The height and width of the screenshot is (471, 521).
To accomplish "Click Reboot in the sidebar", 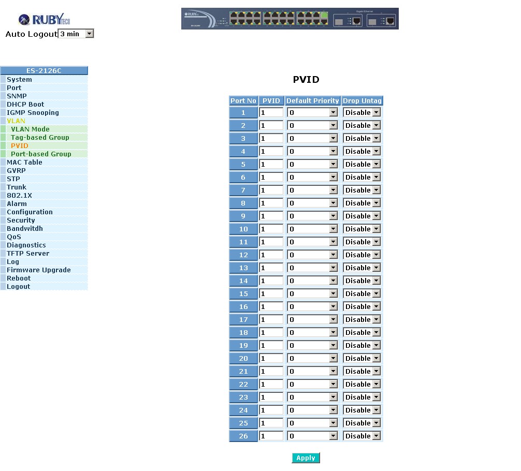I will (x=19, y=278).
